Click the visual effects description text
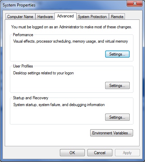 (x=70, y=41)
